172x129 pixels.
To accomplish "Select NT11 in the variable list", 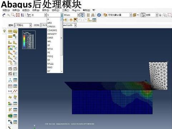I will (50, 49).
